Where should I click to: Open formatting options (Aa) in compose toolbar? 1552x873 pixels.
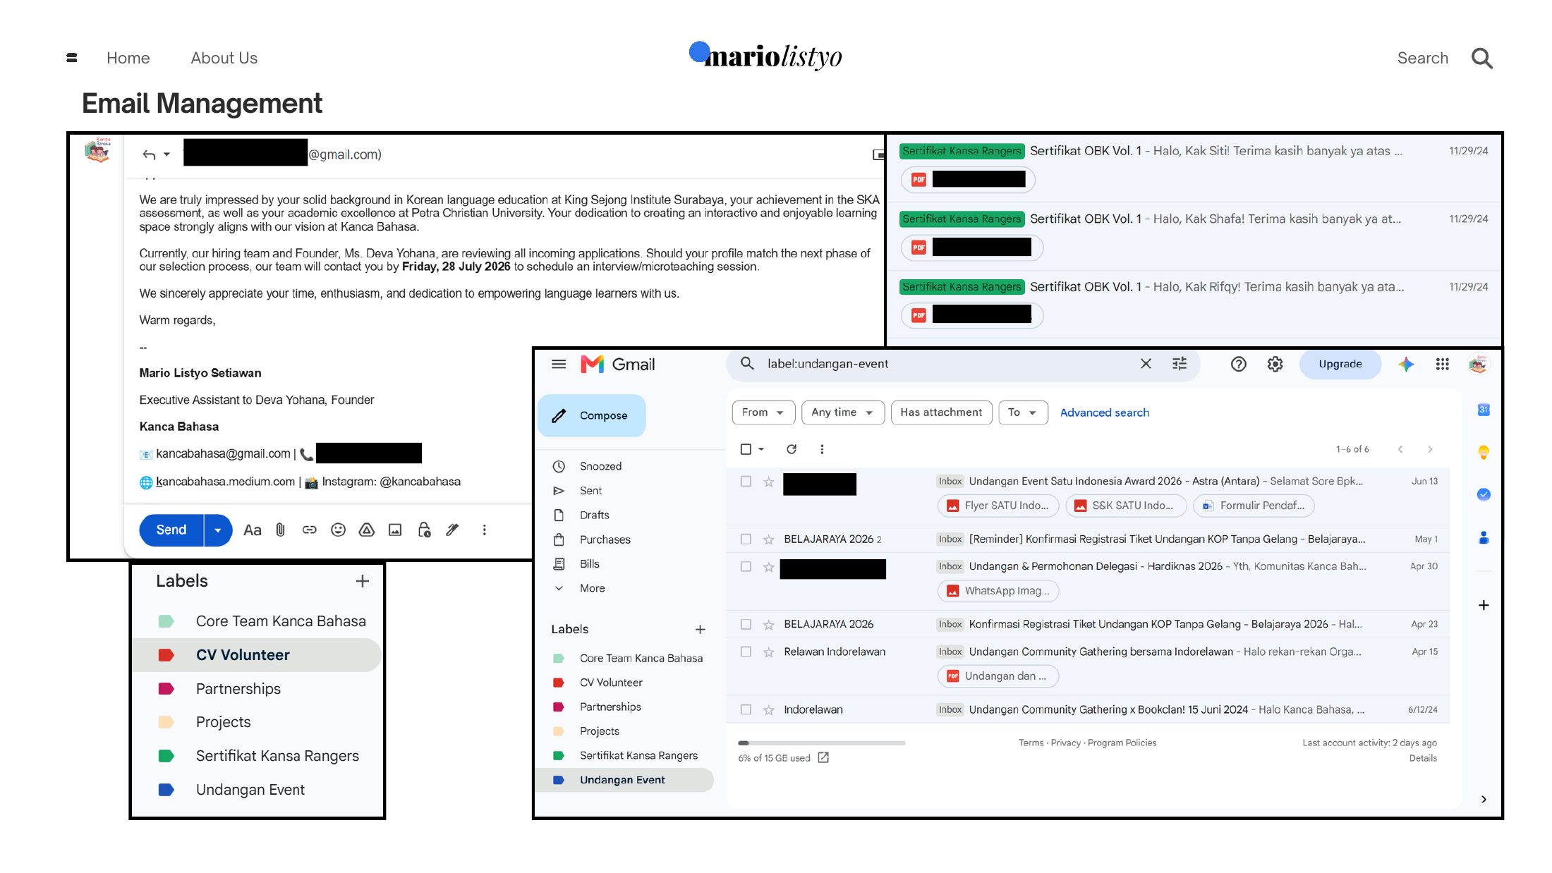click(252, 530)
